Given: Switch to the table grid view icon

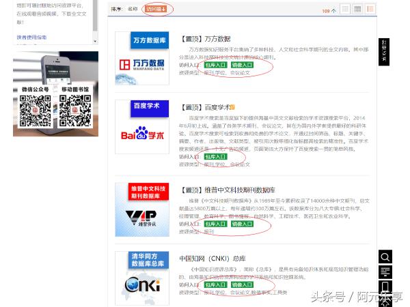Looking at the screenshot, I should pos(357,9).
